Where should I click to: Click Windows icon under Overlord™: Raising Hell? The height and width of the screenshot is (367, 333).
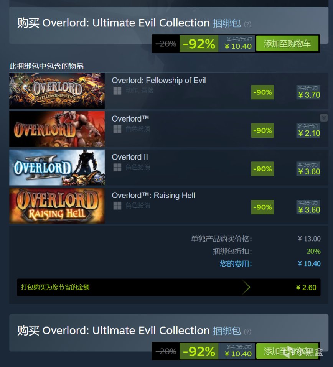click(117, 206)
